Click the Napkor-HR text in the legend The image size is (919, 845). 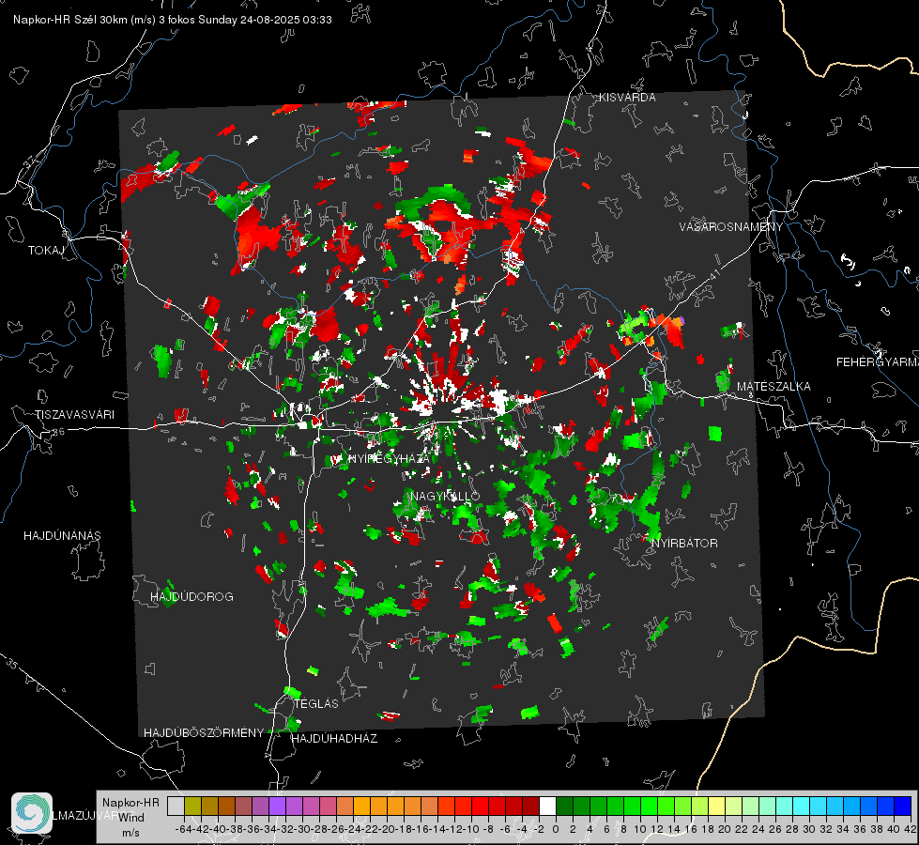(x=130, y=803)
